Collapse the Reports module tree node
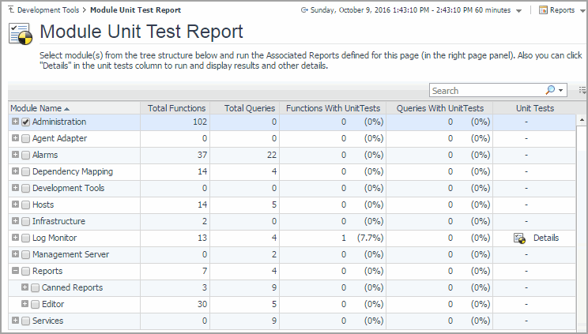This screenshot has width=588, height=334. [15, 271]
